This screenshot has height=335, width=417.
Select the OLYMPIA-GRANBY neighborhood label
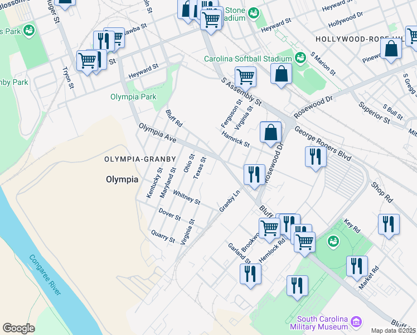tap(140, 159)
